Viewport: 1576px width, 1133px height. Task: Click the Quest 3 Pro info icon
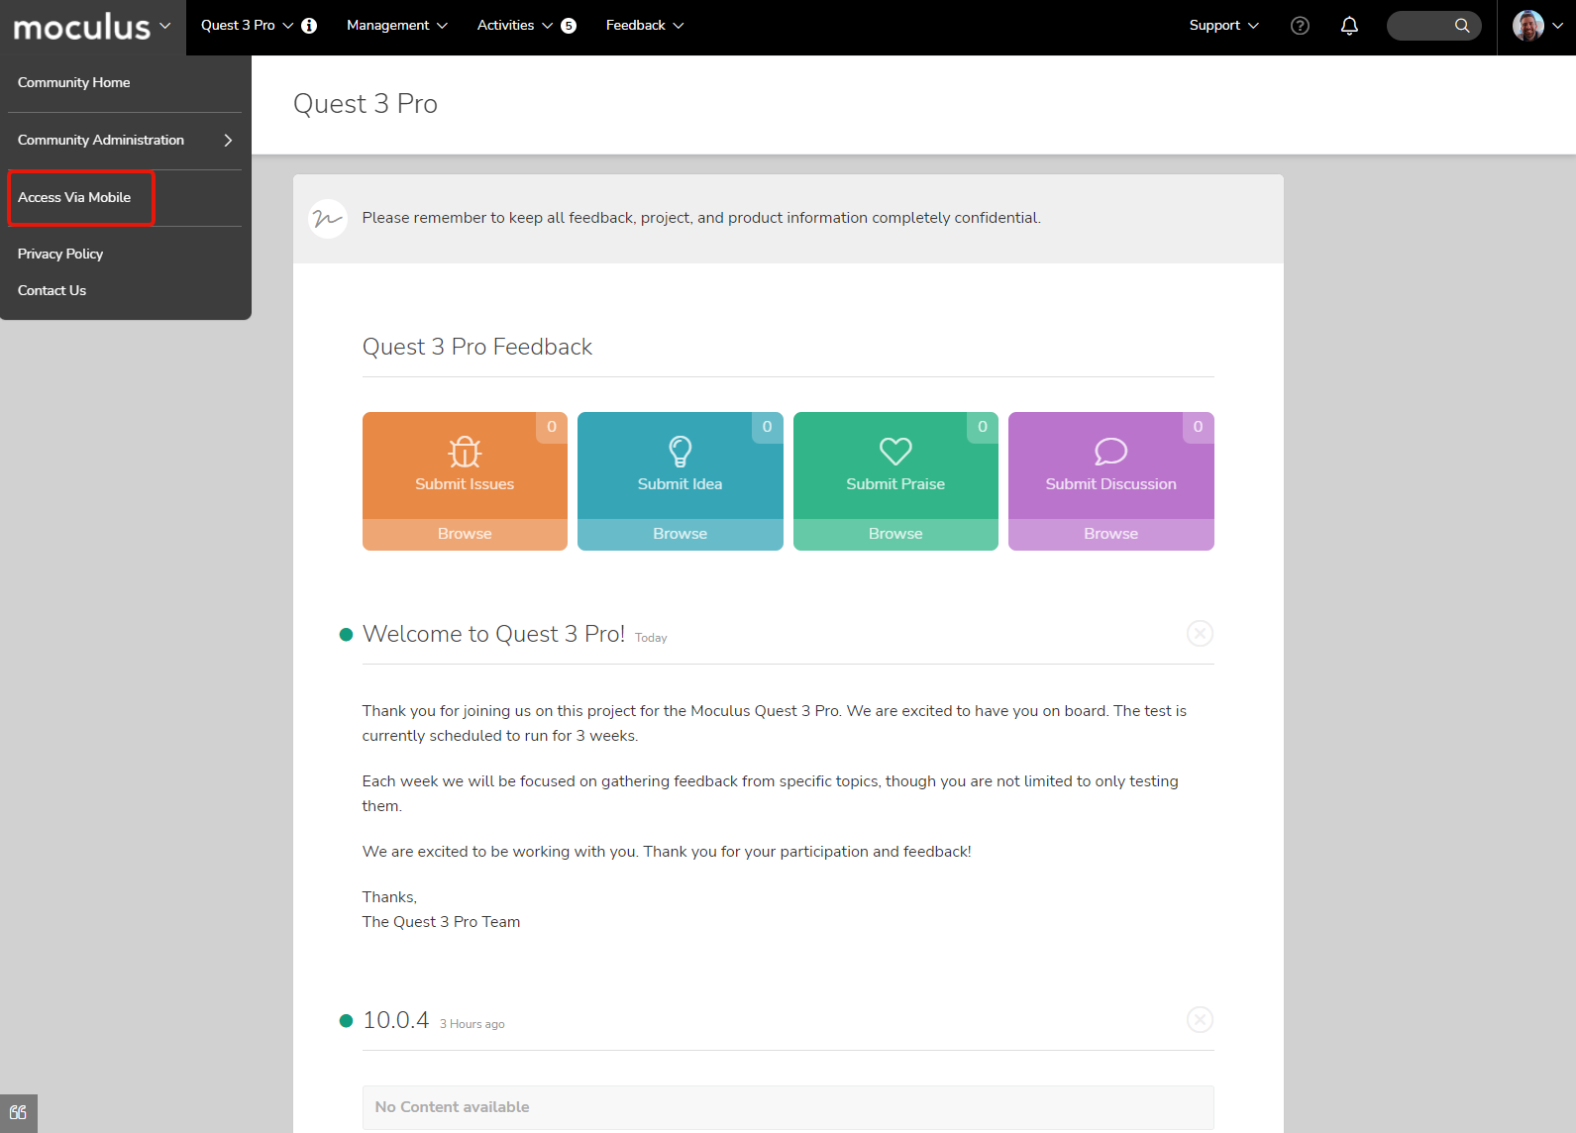tap(309, 26)
